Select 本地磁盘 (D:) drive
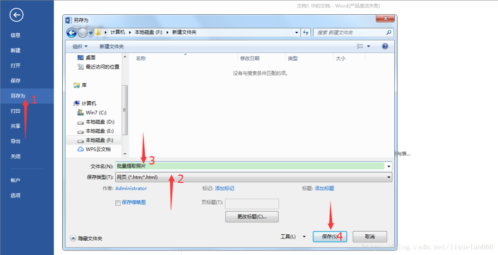 tap(96, 122)
